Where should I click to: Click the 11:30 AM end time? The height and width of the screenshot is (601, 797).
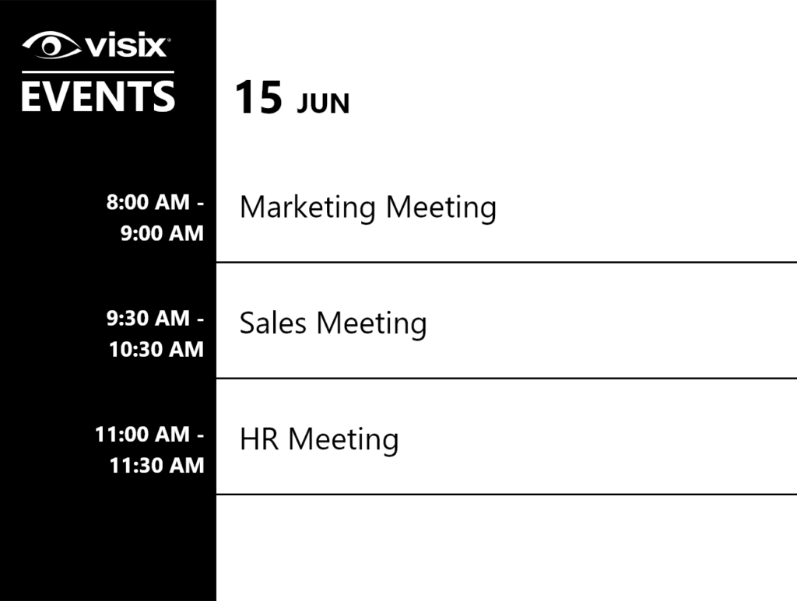pos(156,465)
